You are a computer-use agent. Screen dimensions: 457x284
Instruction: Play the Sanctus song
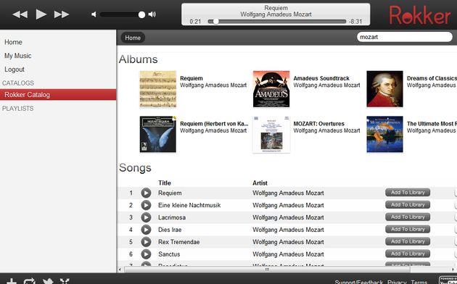146,254
